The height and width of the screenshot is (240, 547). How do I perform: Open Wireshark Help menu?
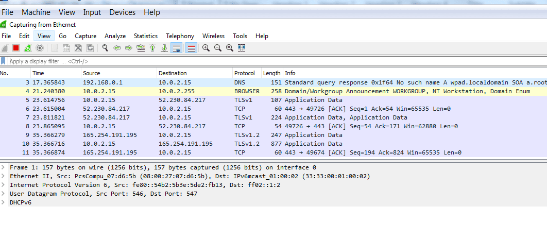262,36
